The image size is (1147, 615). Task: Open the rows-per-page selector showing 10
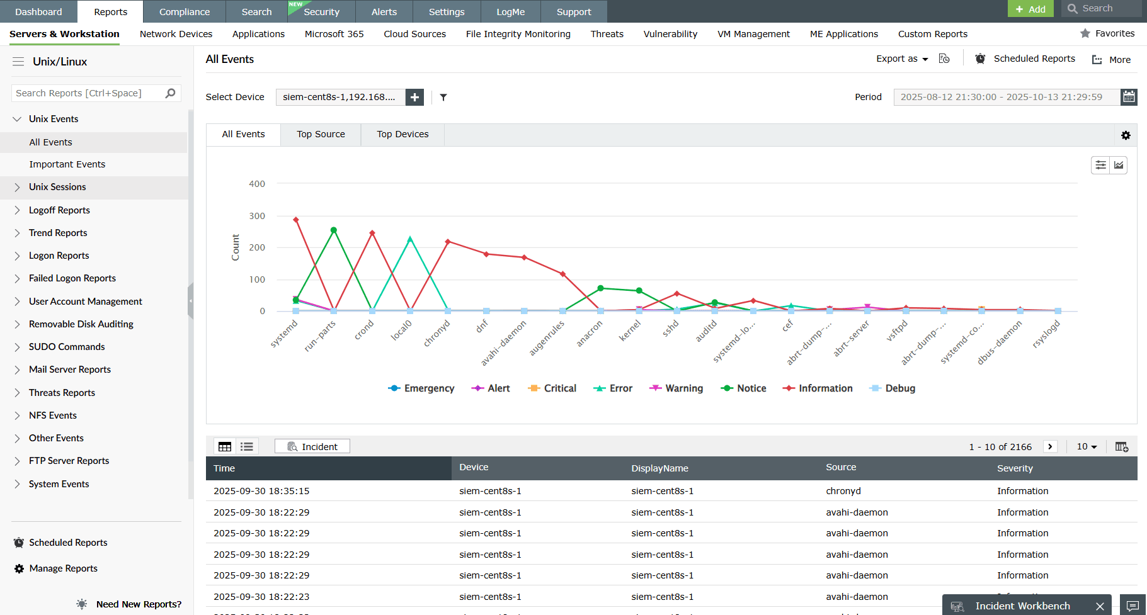1086,446
